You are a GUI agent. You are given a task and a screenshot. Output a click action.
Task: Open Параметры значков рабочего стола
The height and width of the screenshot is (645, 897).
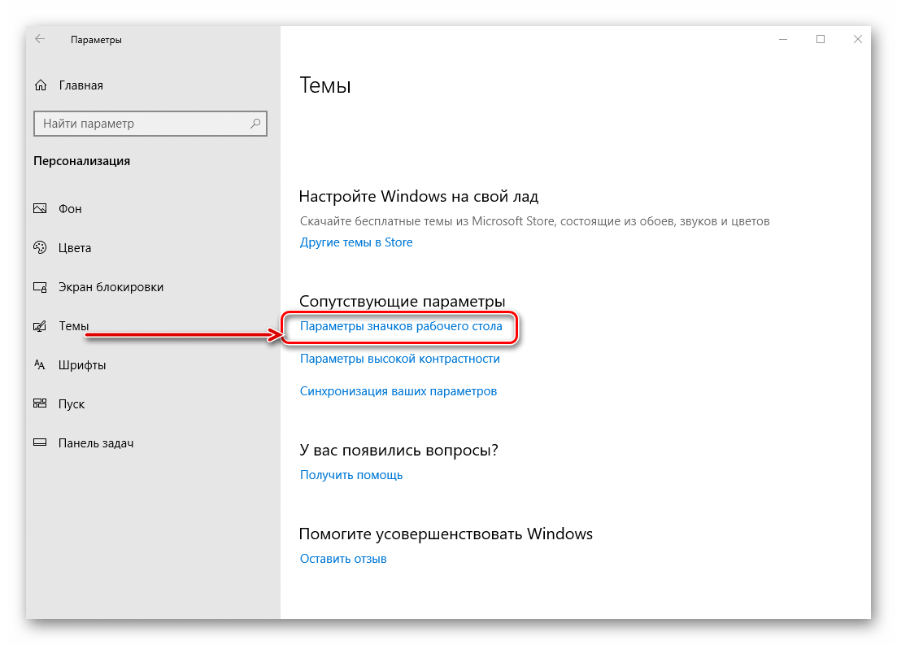coord(401,326)
